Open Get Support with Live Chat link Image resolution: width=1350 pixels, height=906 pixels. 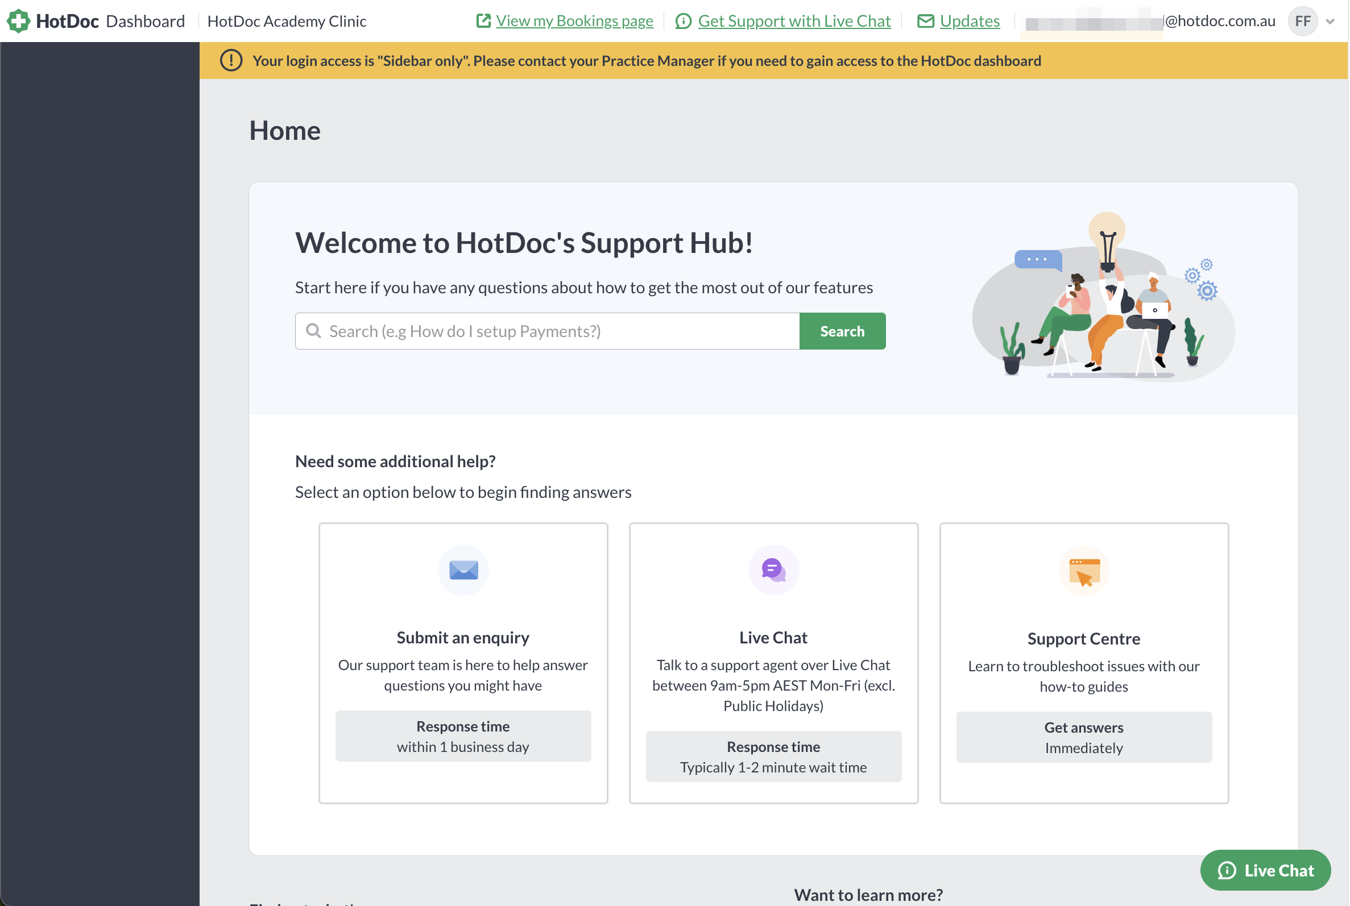794,22
